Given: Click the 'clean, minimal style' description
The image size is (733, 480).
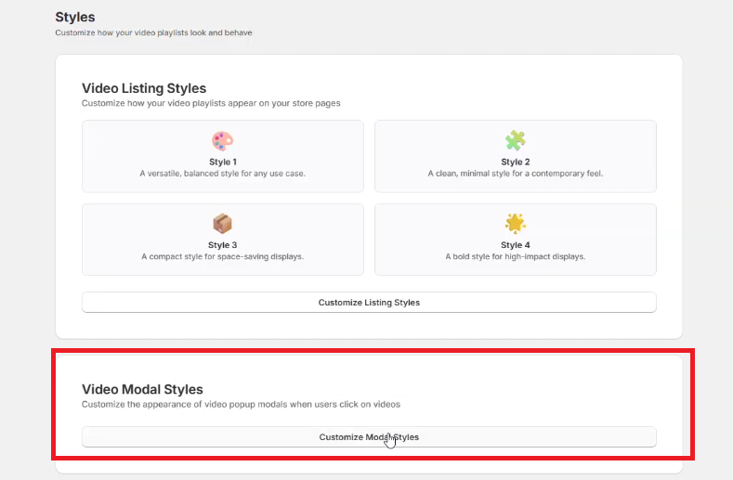Looking at the screenshot, I should coord(515,174).
